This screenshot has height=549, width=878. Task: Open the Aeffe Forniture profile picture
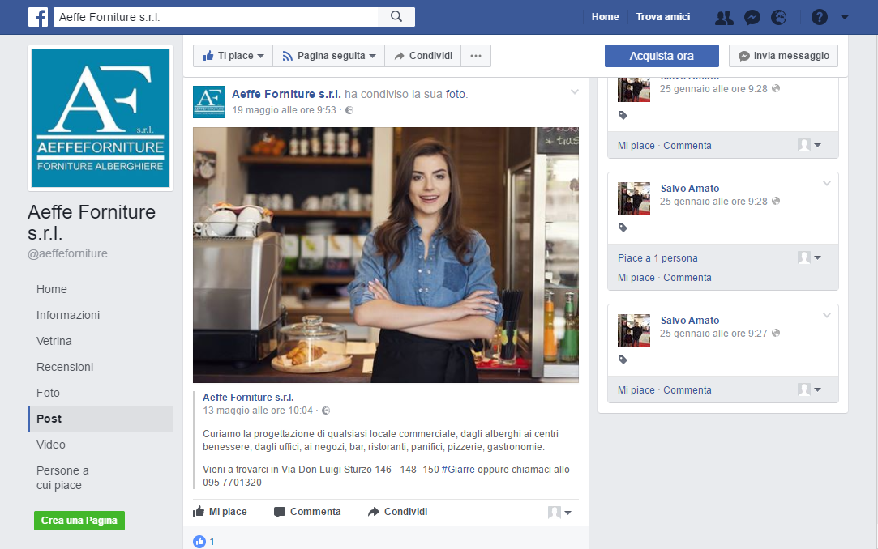click(101, 118)
